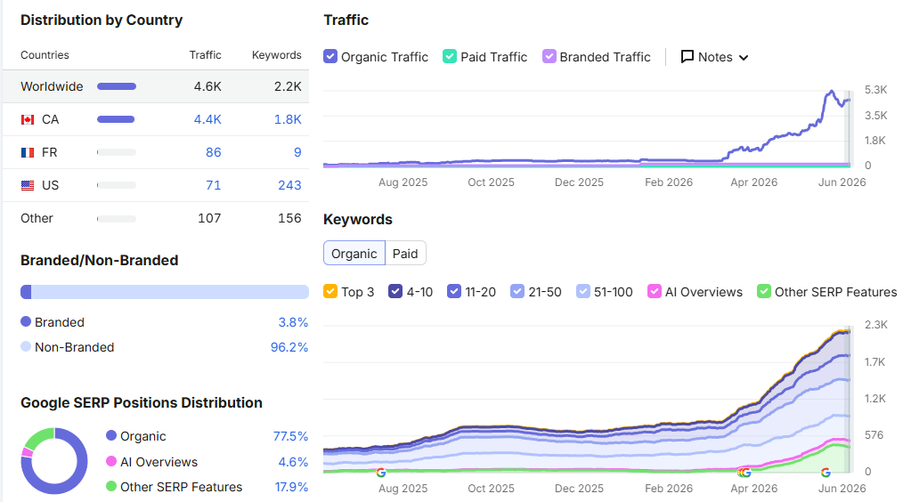Click the Countries column header

click(45, 54)
